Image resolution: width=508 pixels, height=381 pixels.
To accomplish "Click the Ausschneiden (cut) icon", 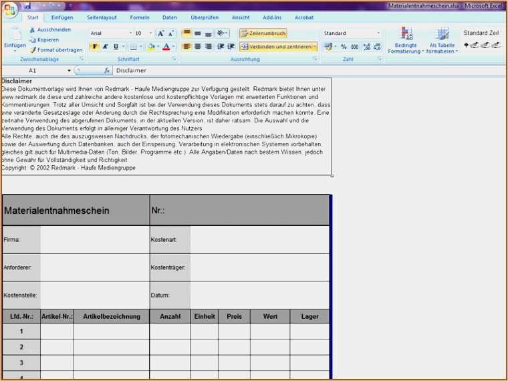I will (x=32, y=30).
